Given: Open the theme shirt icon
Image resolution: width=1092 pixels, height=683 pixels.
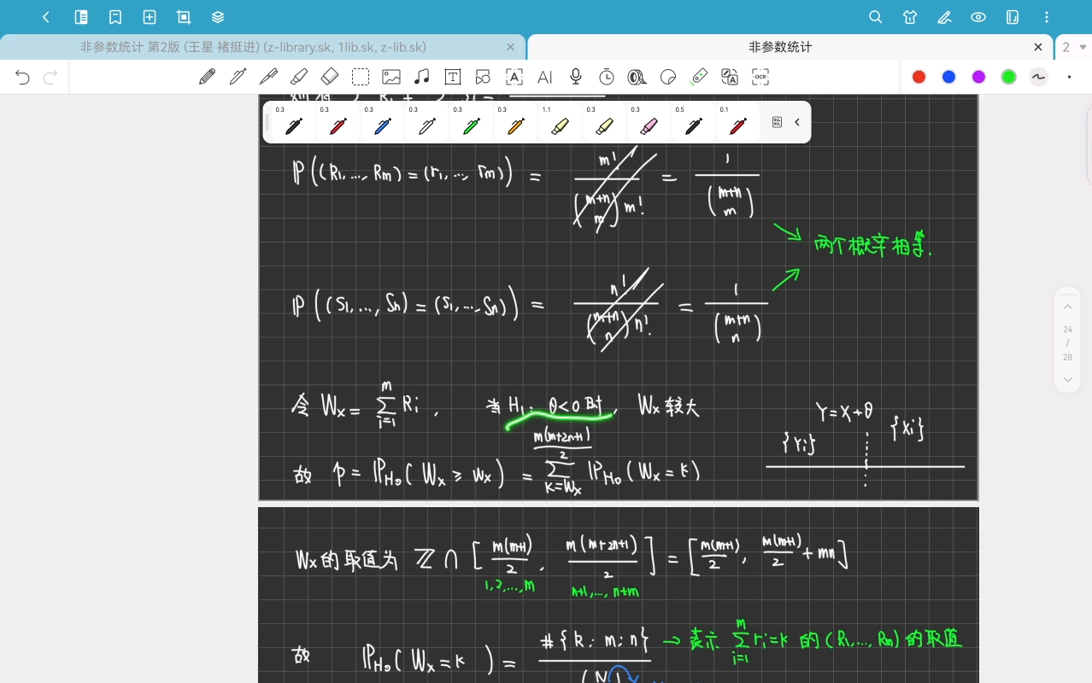Looking at the screenshot, I should tap(910, 17).
